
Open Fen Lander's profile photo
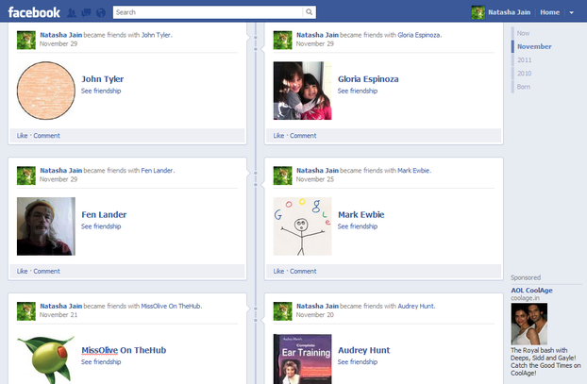pos(46,226)
